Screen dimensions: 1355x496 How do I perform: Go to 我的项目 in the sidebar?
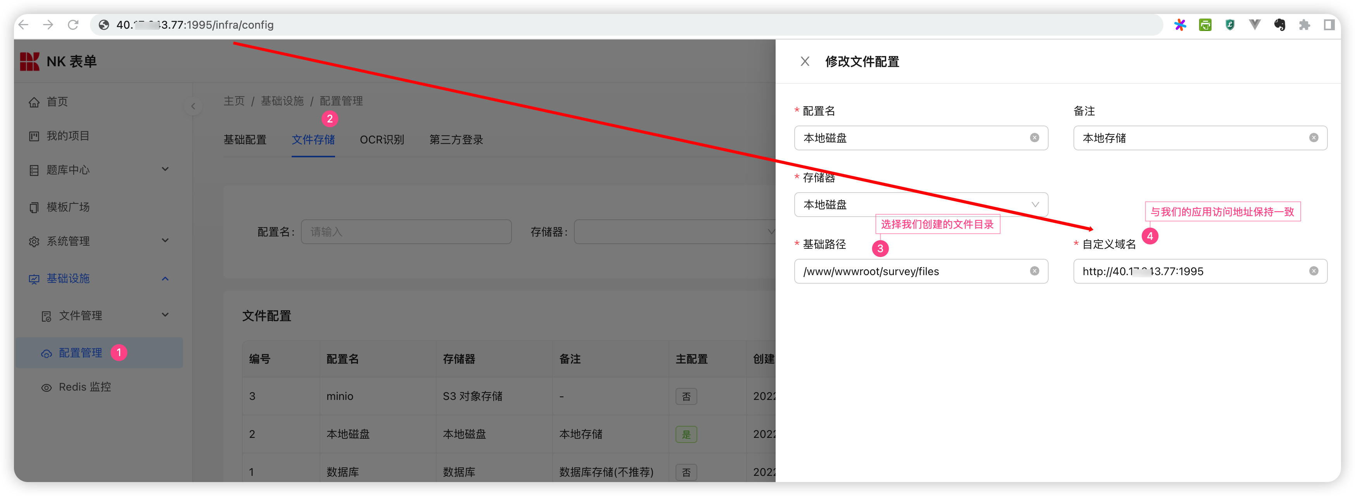pos(68,136)
